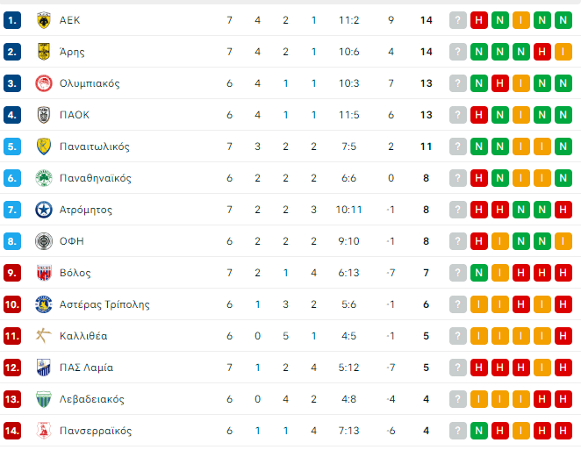Image resolution: width=581 pixels, height=450 pixels.
Task: Open the Ατρόμητος star logo
Action: (43, 210)
